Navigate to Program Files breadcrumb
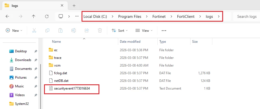Image resolution: width=260 pixels, height=109 pixels. [130, 16]
